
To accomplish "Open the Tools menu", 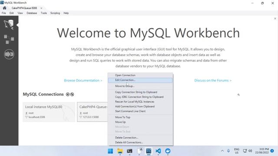I will pyautogui.click(x=43, y=13).
